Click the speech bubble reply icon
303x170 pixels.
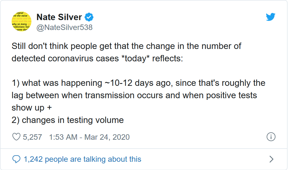point(17,159)
